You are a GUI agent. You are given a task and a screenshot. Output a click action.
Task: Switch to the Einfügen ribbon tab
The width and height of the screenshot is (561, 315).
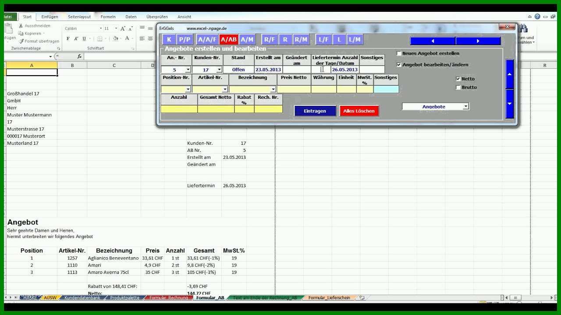pos(50,17)
